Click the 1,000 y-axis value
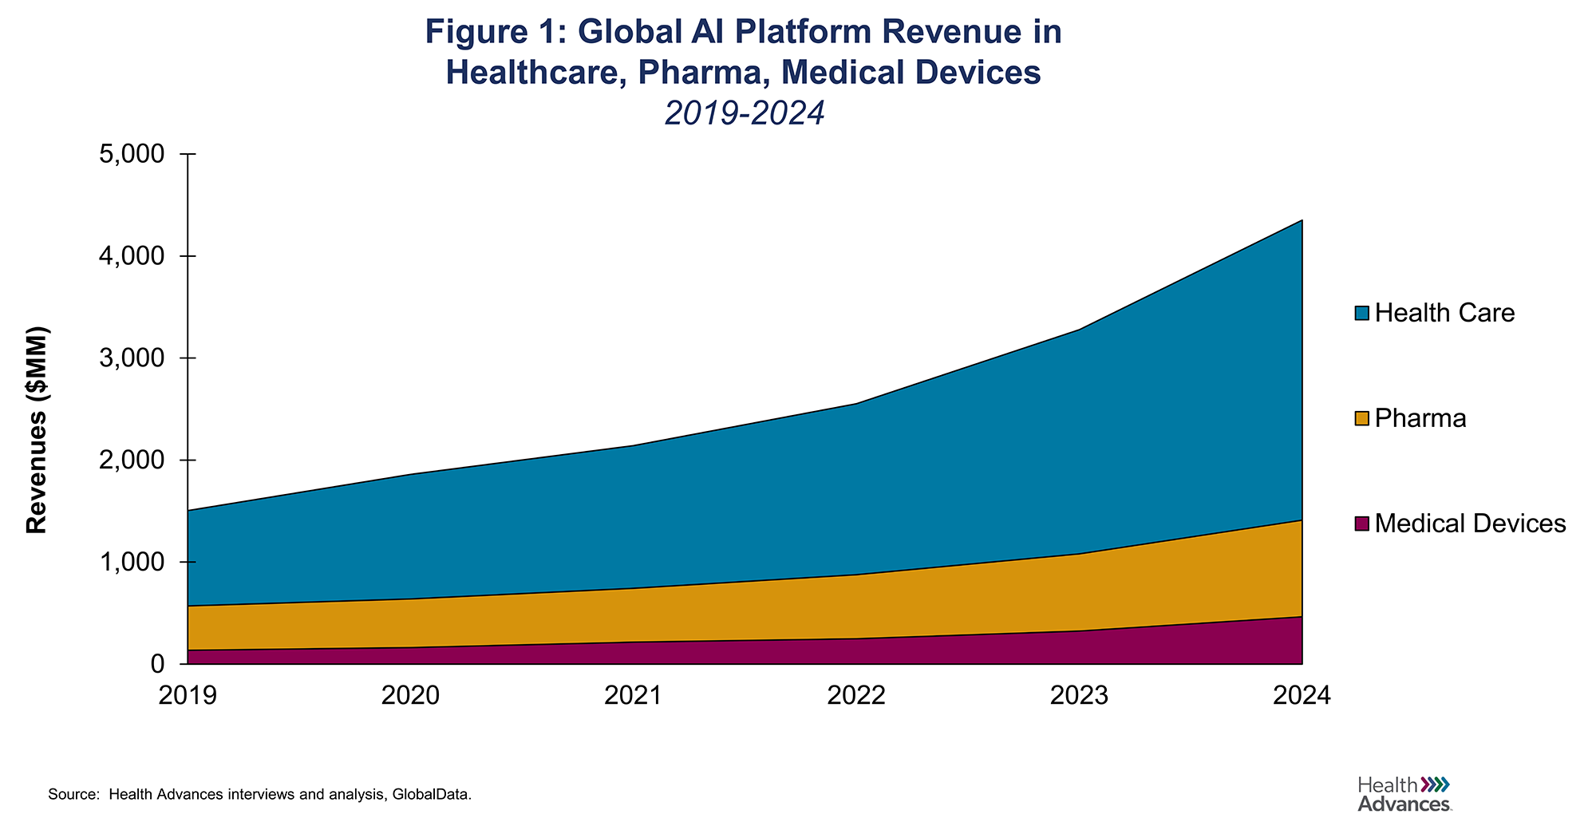The image size is (1596, 826). 131,563
